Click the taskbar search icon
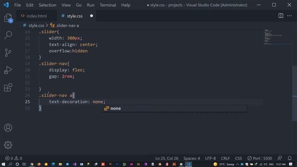Image resolution: width=297 pixels, height=167 pixels. 10,164
